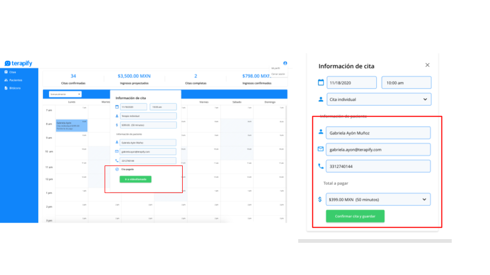Select the Viernes column header
The width and height of the screenshot is (490, 275).
[204, 102]
